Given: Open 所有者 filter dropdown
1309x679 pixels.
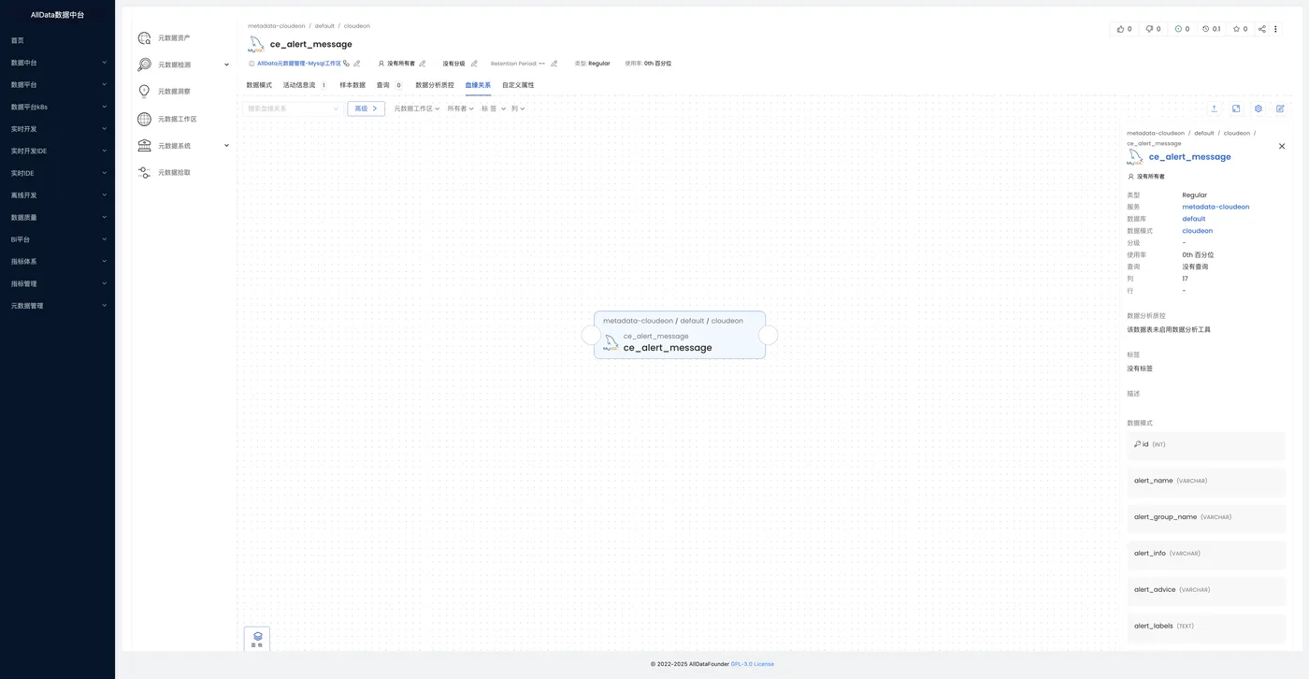Looking at the screenshot, I should (x=461, y=108).
